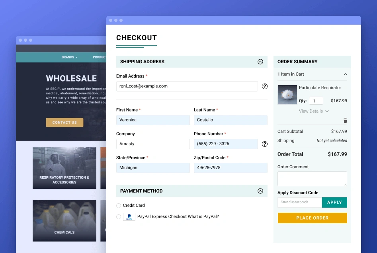Delete the cart item with trash icon

tap(345, 121)
